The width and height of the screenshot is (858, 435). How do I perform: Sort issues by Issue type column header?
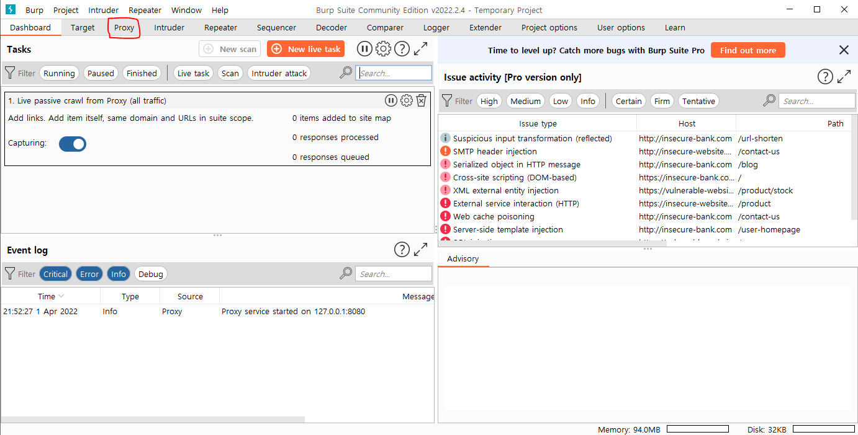538,123
